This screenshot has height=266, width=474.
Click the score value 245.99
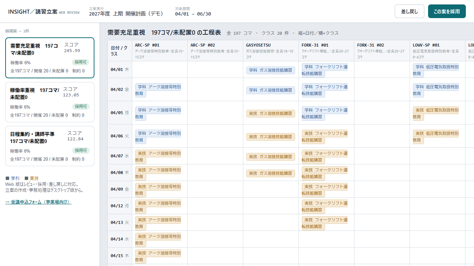[72, 51]
